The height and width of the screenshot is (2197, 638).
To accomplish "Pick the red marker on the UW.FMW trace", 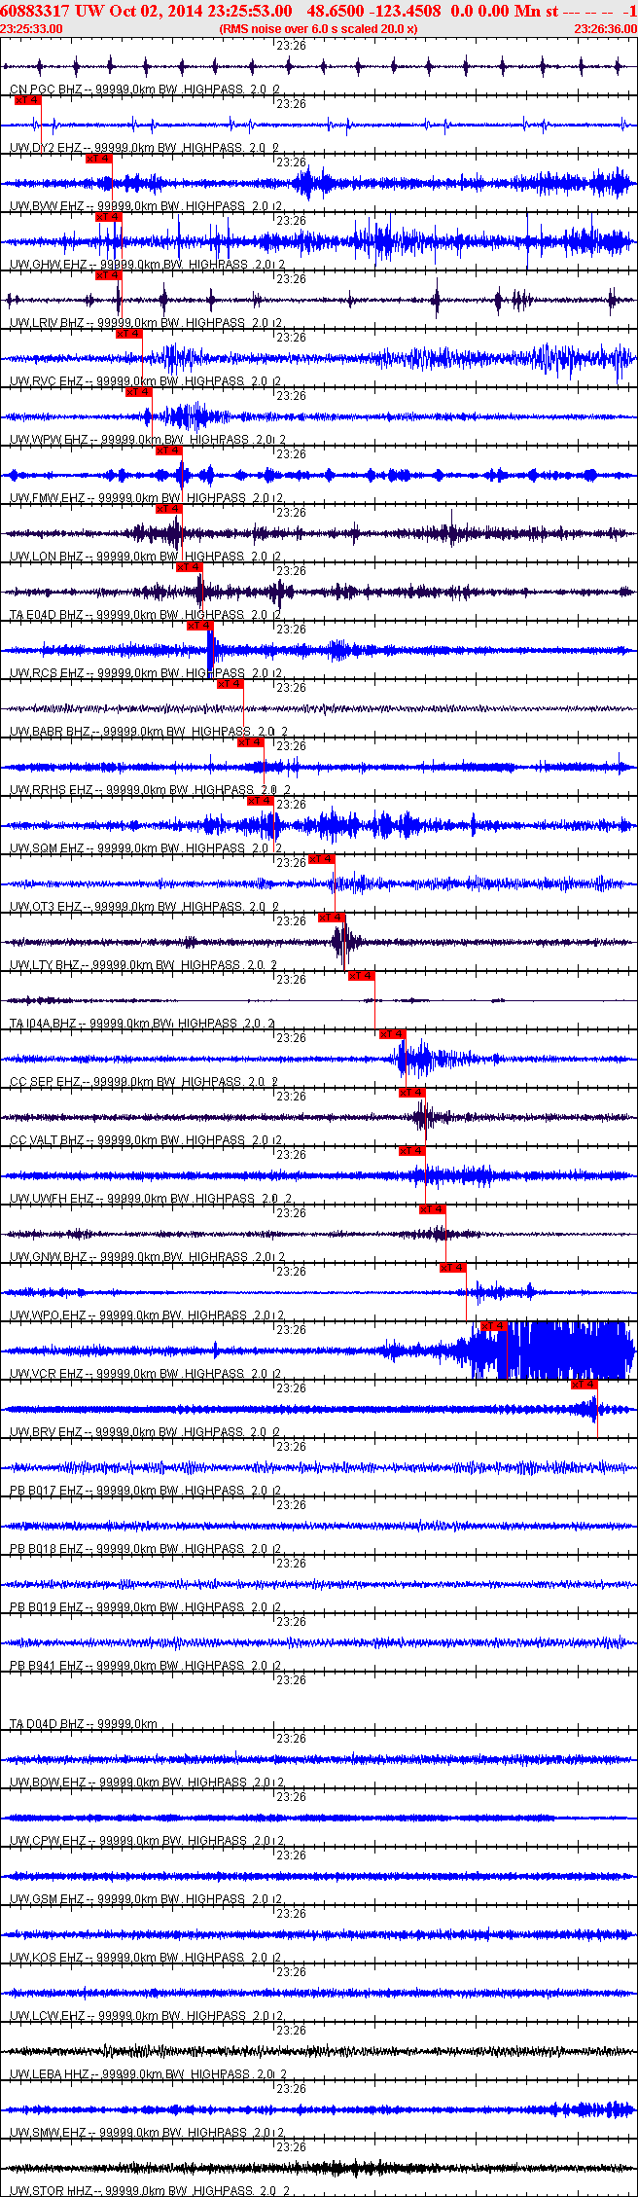I will point(169,450).
